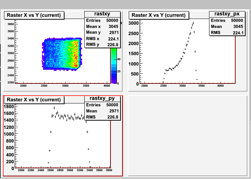Click the rastxy_py pad title 'Raster X vs Y (current)'

click(34, 100)
